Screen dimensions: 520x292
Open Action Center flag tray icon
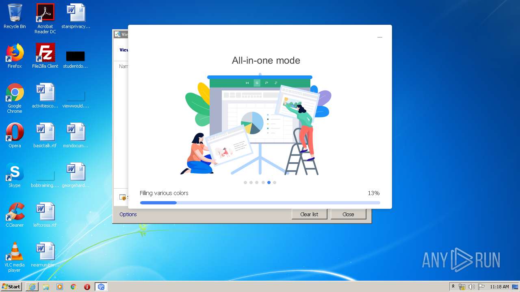pos(481,287)
